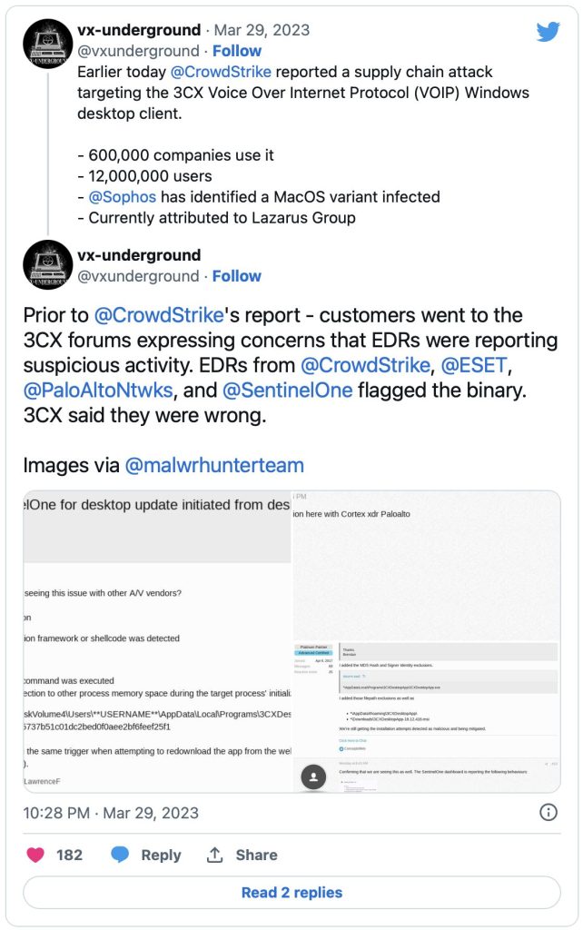Open the tweet info circle icon
Image resolution: width=583 pixels, height=930 pixels.
[548, 812]
